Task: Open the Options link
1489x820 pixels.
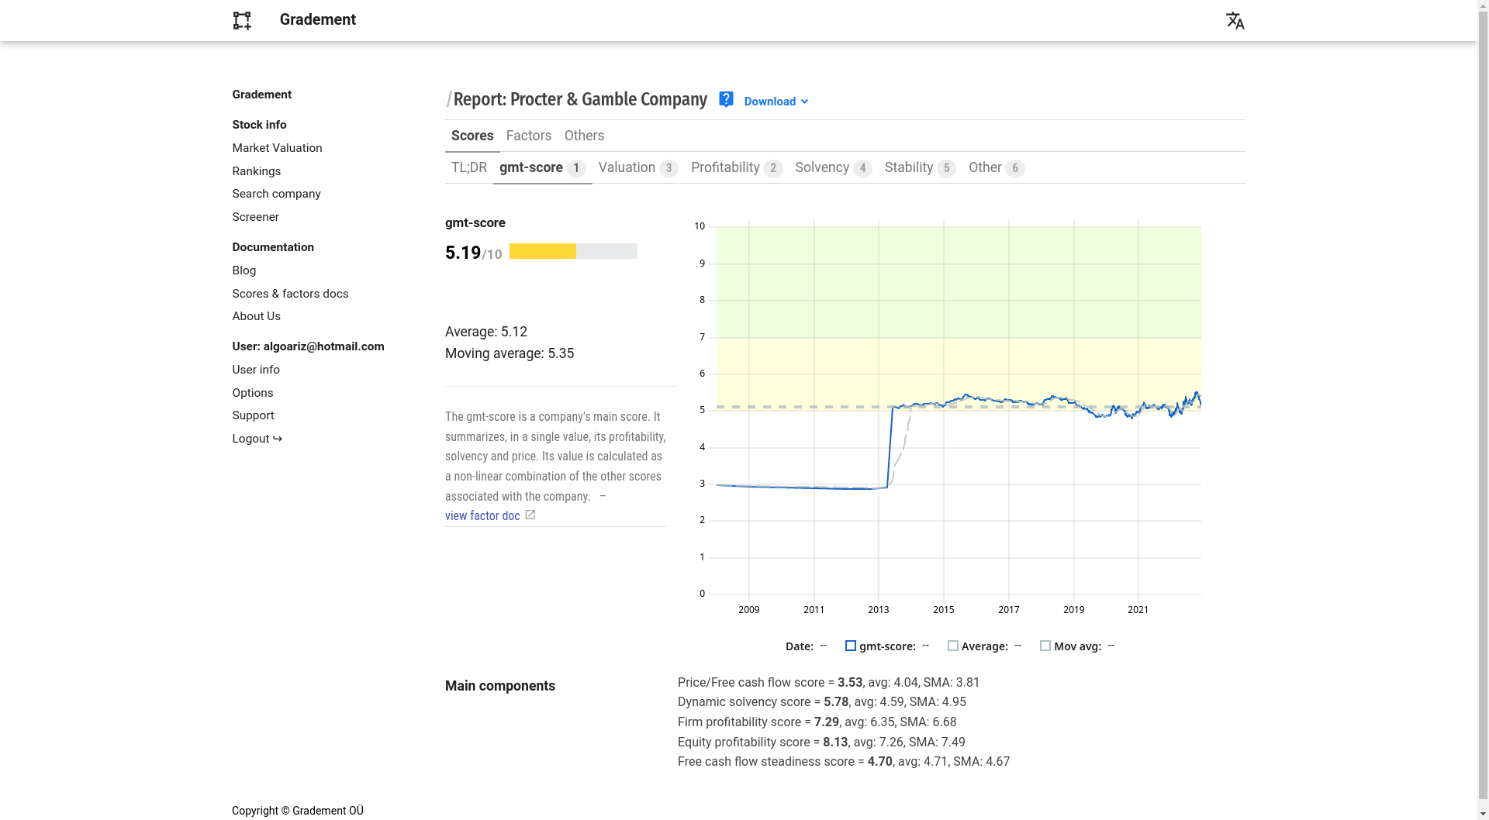Action: [x=252, y=393]
